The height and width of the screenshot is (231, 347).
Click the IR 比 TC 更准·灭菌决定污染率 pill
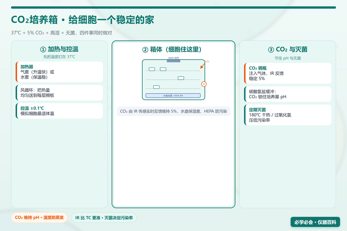(104, 217)
